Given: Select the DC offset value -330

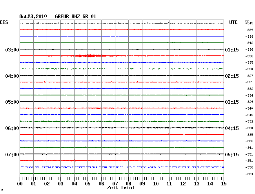Looking at the screenshot, I should tap(249, 69).
